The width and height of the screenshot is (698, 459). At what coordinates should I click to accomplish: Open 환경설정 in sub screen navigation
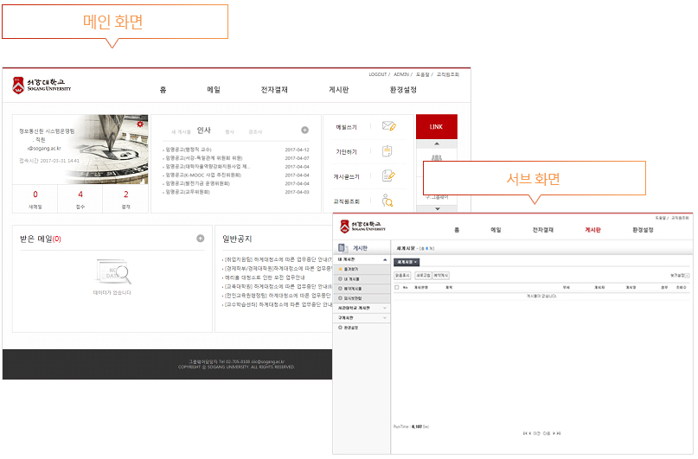(644, 230)
